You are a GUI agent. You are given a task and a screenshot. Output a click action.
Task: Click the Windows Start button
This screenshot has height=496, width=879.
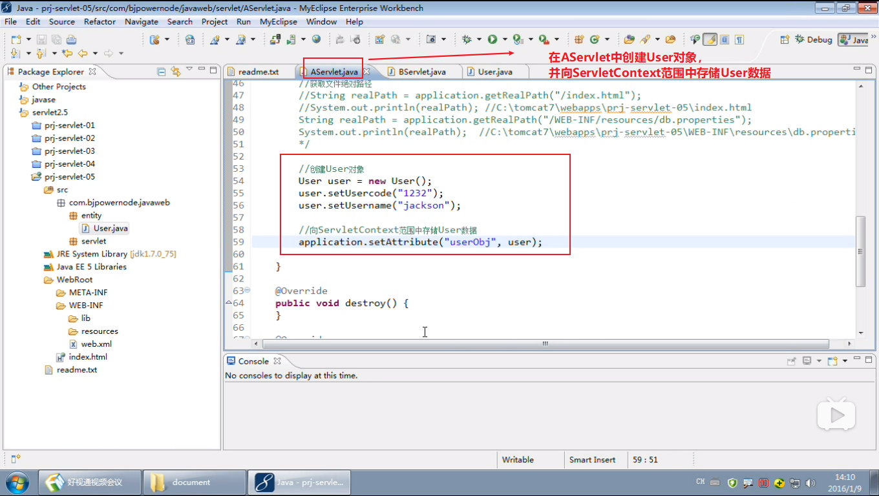(x=17, y=482)
